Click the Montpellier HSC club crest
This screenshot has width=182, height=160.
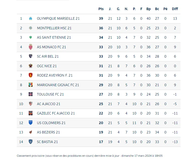30,28
